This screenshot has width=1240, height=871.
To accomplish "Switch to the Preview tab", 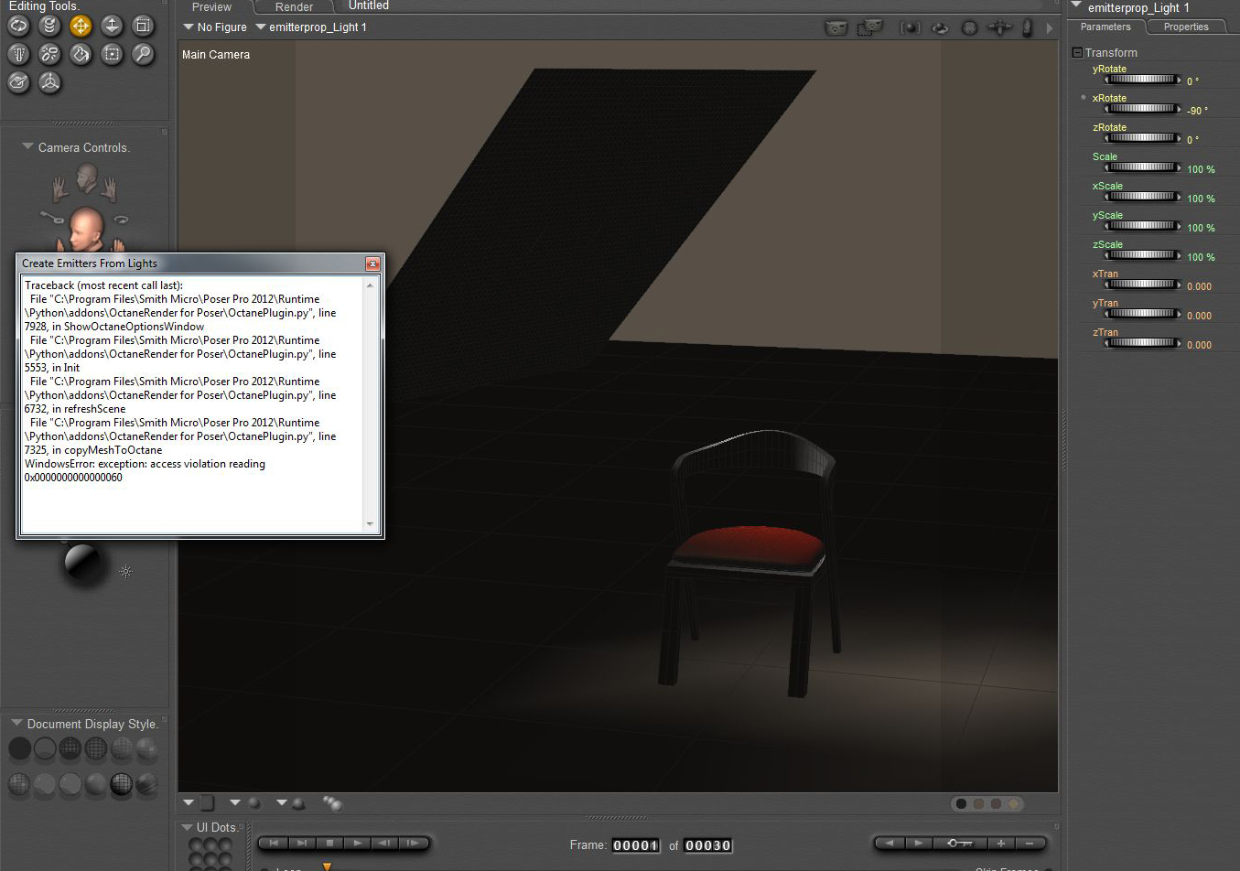I will click(x=211, y=6).
